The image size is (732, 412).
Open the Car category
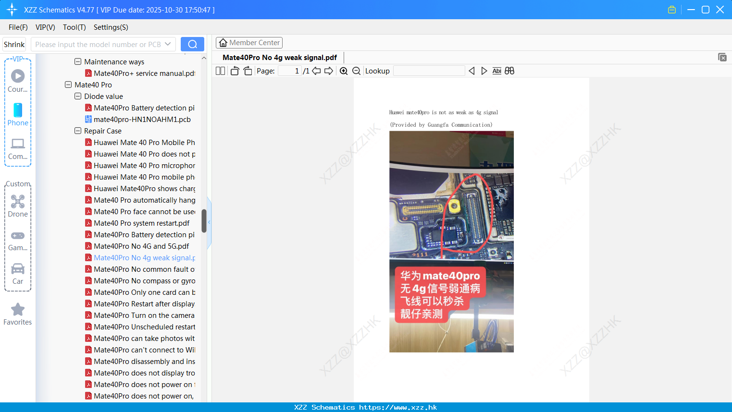pyautogui.click(x=18, y=273)
